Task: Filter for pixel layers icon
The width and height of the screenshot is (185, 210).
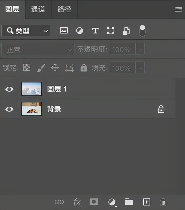Action: point(64,30)
